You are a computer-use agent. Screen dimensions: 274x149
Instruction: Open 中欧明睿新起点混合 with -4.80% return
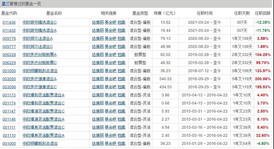(x=40, y=143)
